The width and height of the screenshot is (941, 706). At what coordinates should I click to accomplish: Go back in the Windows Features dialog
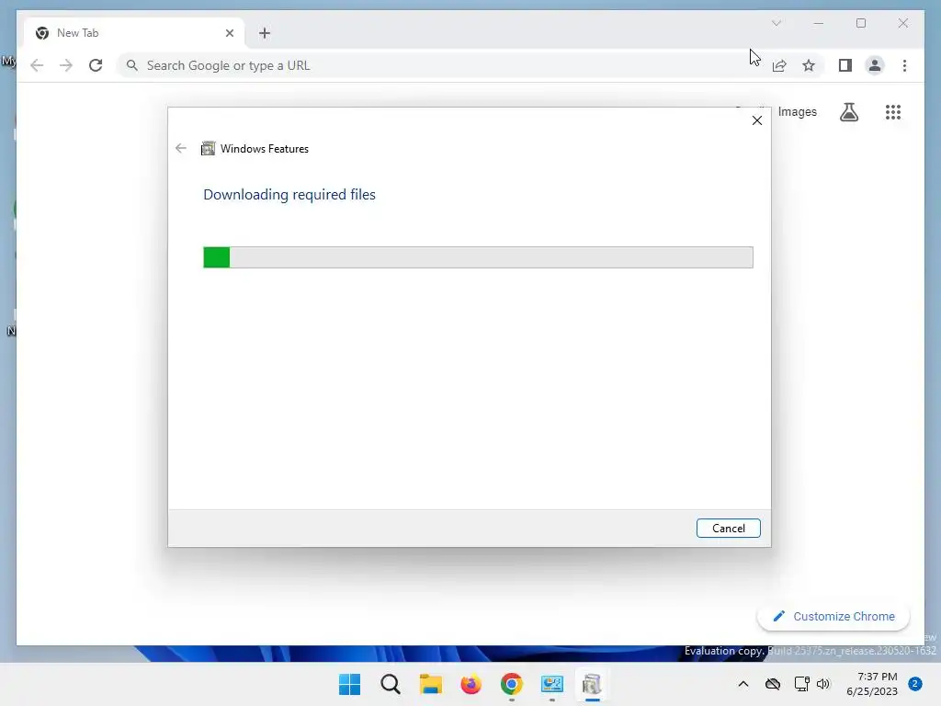click(x=181, y=148)
